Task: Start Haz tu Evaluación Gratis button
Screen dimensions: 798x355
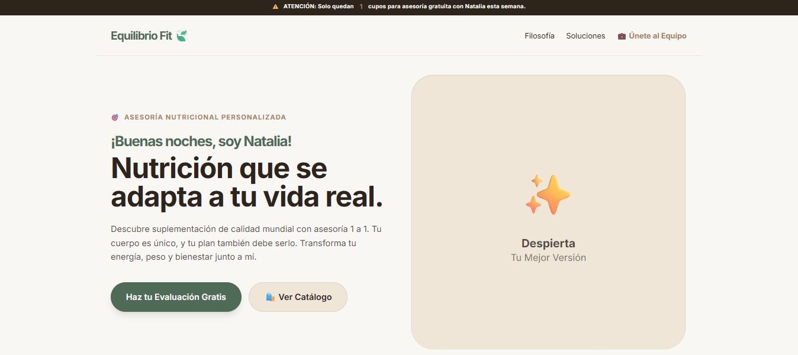Action: (x=176, y=297)
